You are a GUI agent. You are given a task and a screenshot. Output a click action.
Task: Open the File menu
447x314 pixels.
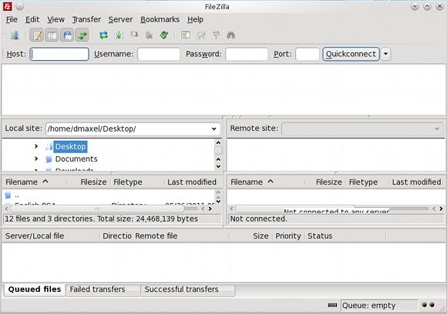12,20
